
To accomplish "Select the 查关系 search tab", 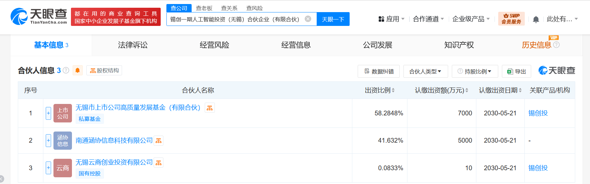I will click(x=229, y=8).
